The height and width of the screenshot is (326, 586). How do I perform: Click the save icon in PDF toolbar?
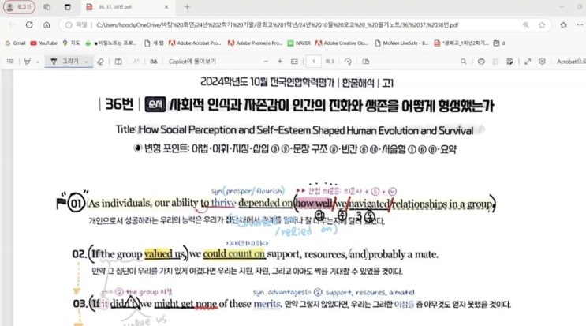(x=495, y=62)
